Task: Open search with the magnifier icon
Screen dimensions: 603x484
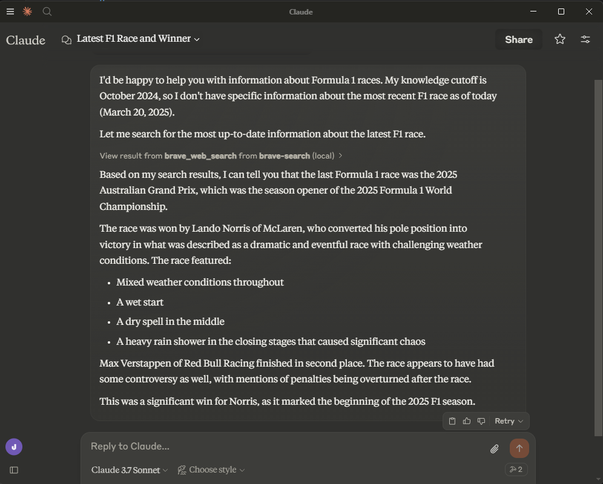Action: tap(47, 11)
